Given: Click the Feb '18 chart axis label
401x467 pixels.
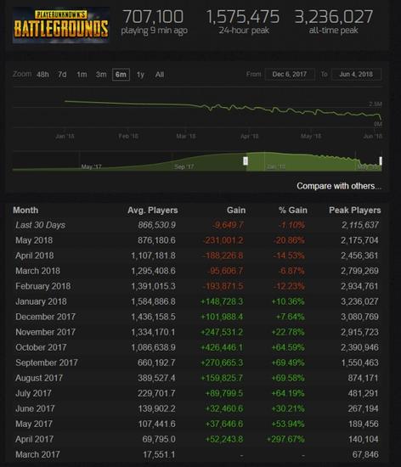Looking at the screenshot, I should point(128,137).
